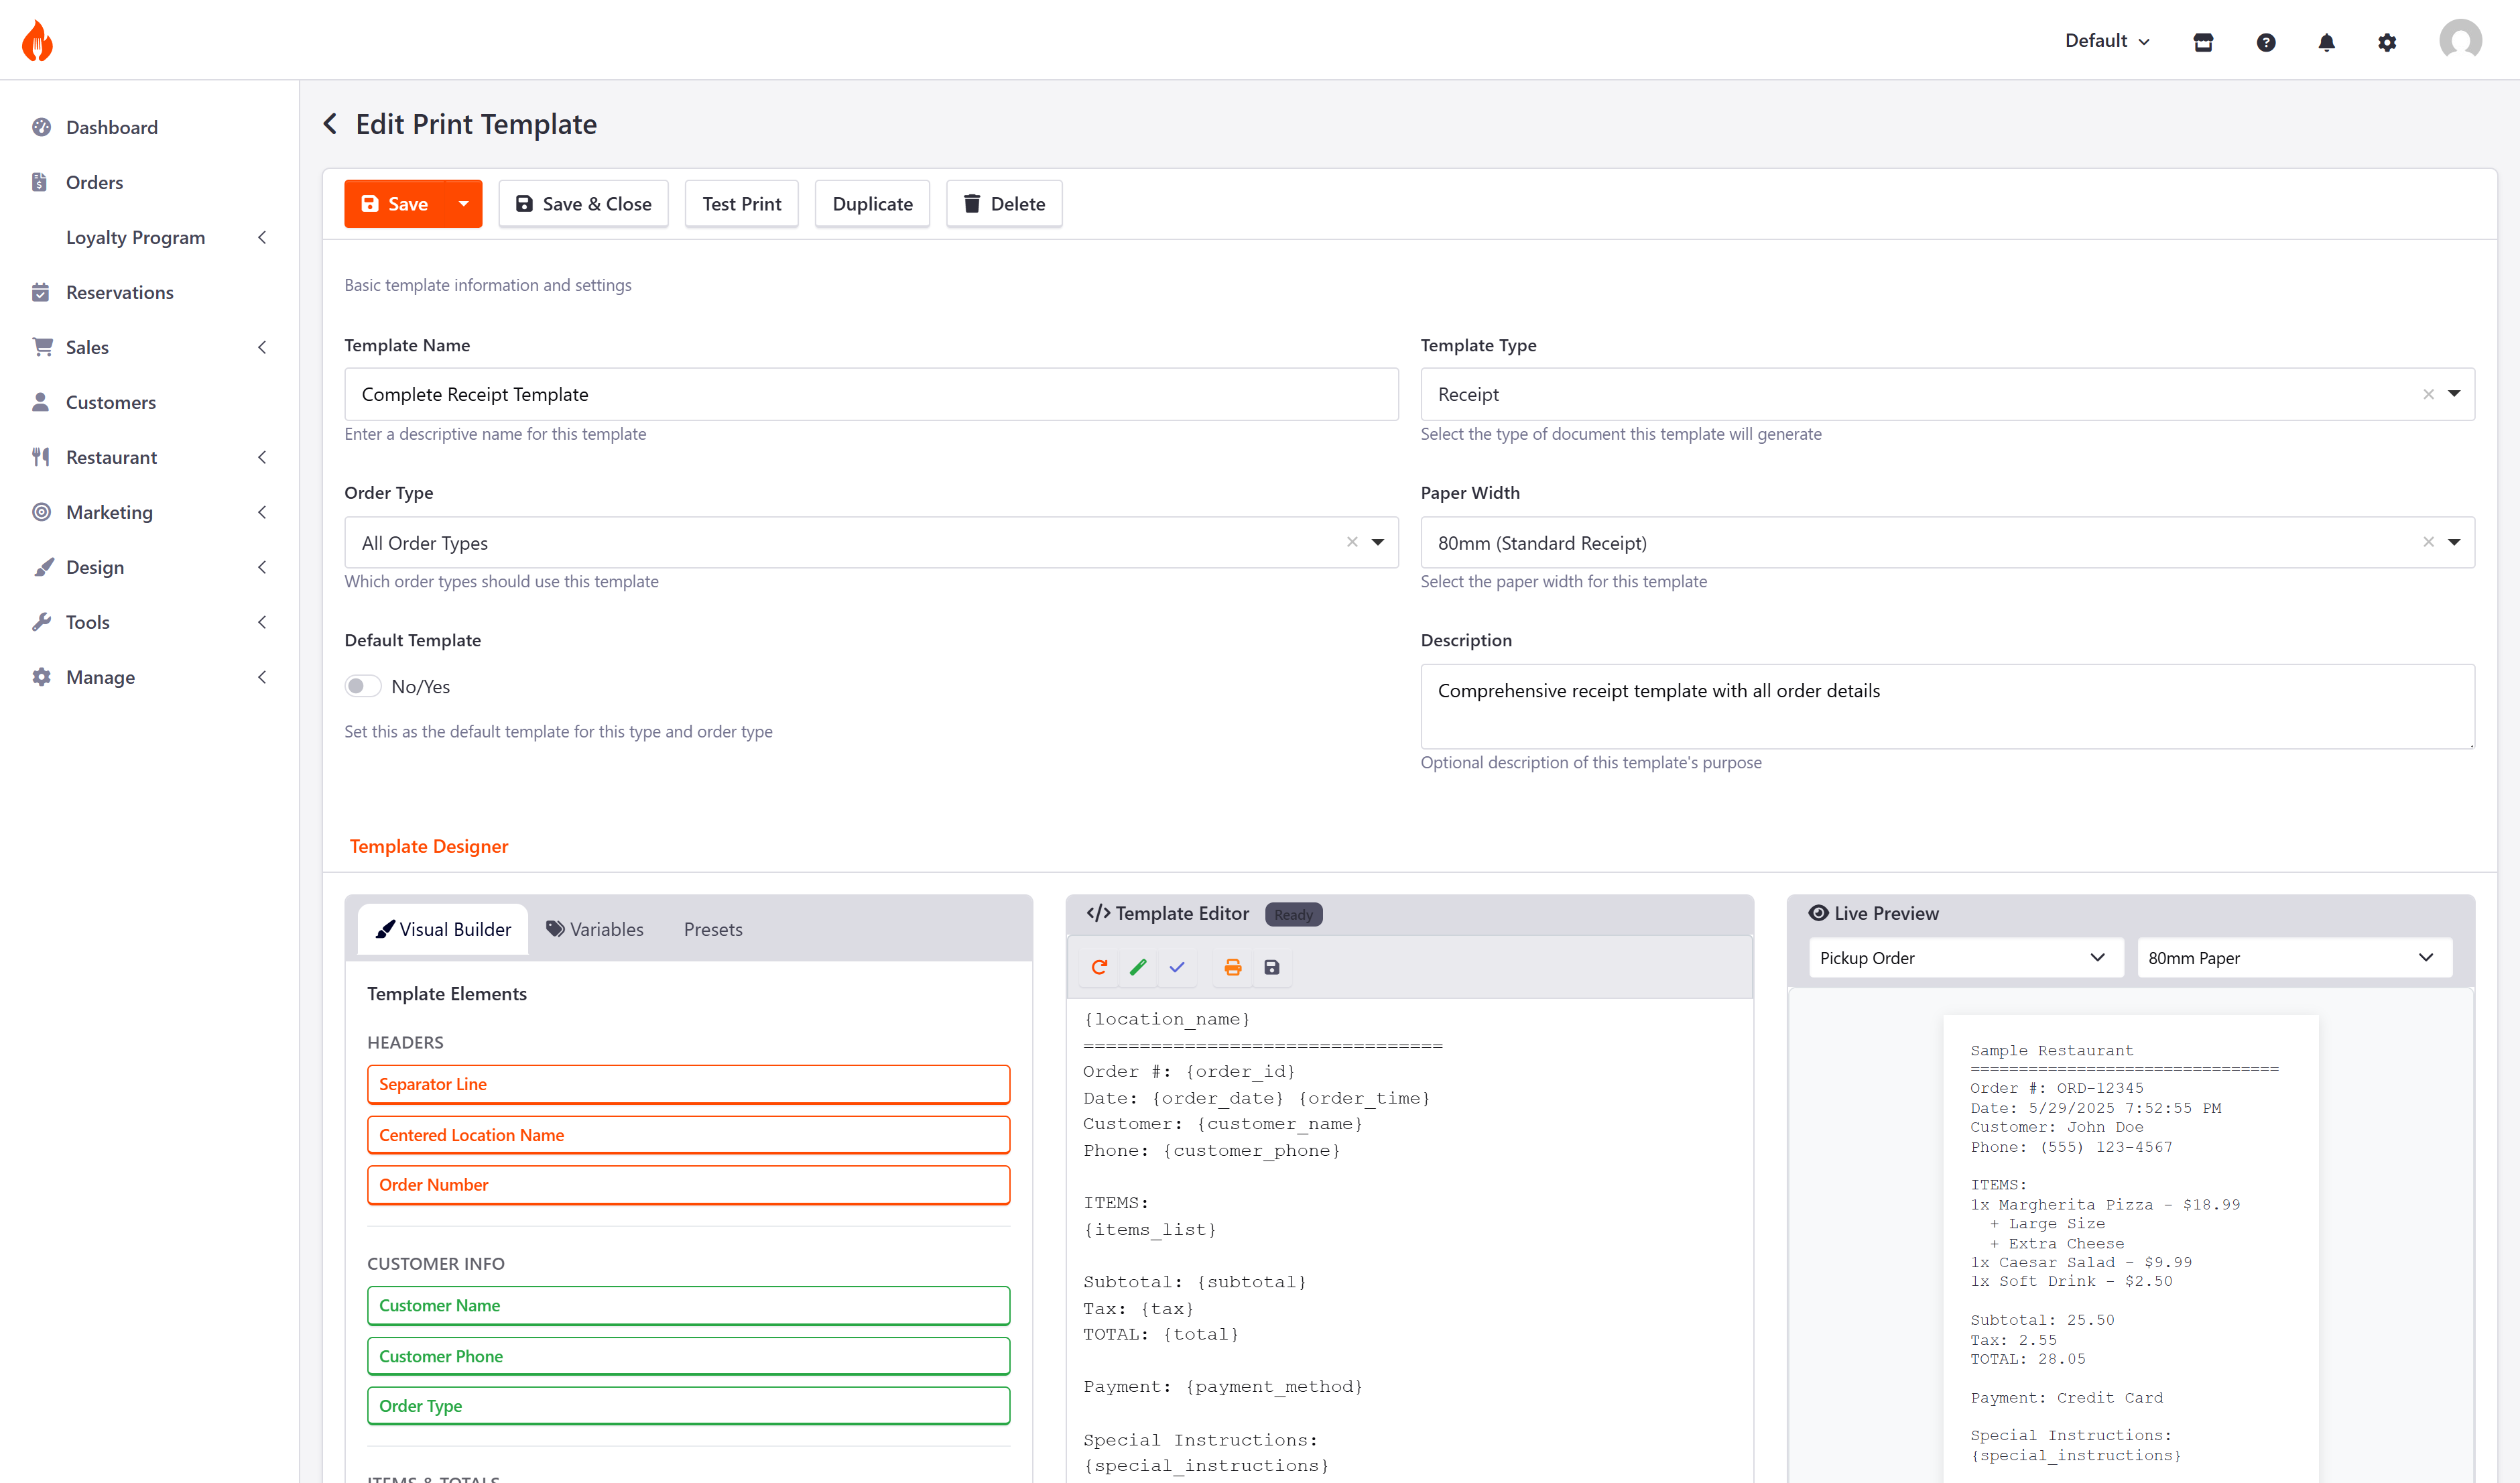Open the Paper Width dropdown
This screenshot has width=2520, height=1483.
pos(2454,542)
